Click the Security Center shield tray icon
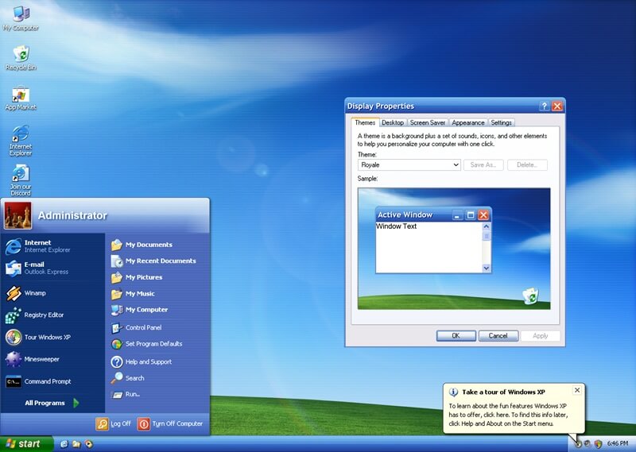 tap(598, 444)
